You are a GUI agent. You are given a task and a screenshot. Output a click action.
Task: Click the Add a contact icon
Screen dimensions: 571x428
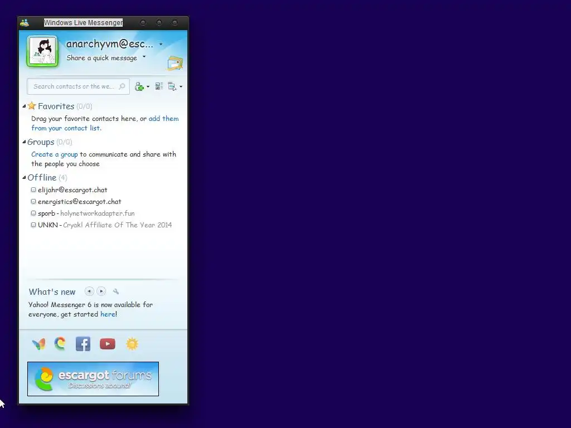point(139,86)
